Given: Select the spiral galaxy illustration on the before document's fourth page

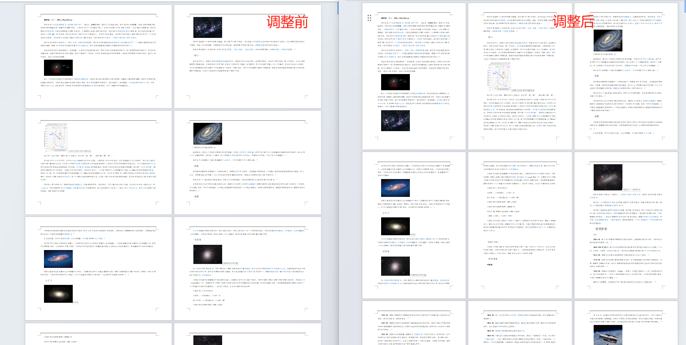Looking at the screenshot, I should (208, 134).
